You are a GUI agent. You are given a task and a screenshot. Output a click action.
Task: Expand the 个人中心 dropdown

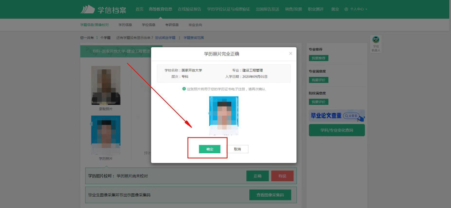pyautogui.click(x=356, y=9)
